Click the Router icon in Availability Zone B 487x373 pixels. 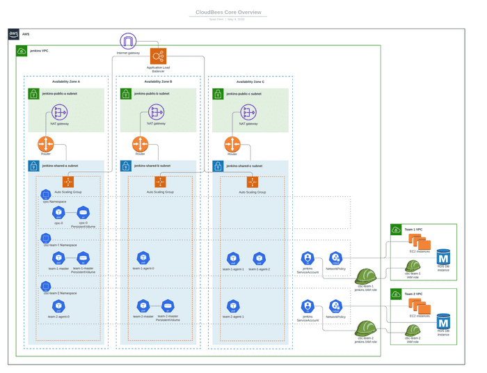pyautogui.click(x=140, y=144)
